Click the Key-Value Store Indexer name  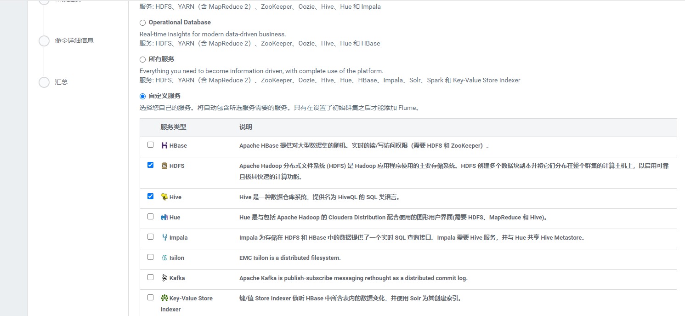[x=187, y=304]
